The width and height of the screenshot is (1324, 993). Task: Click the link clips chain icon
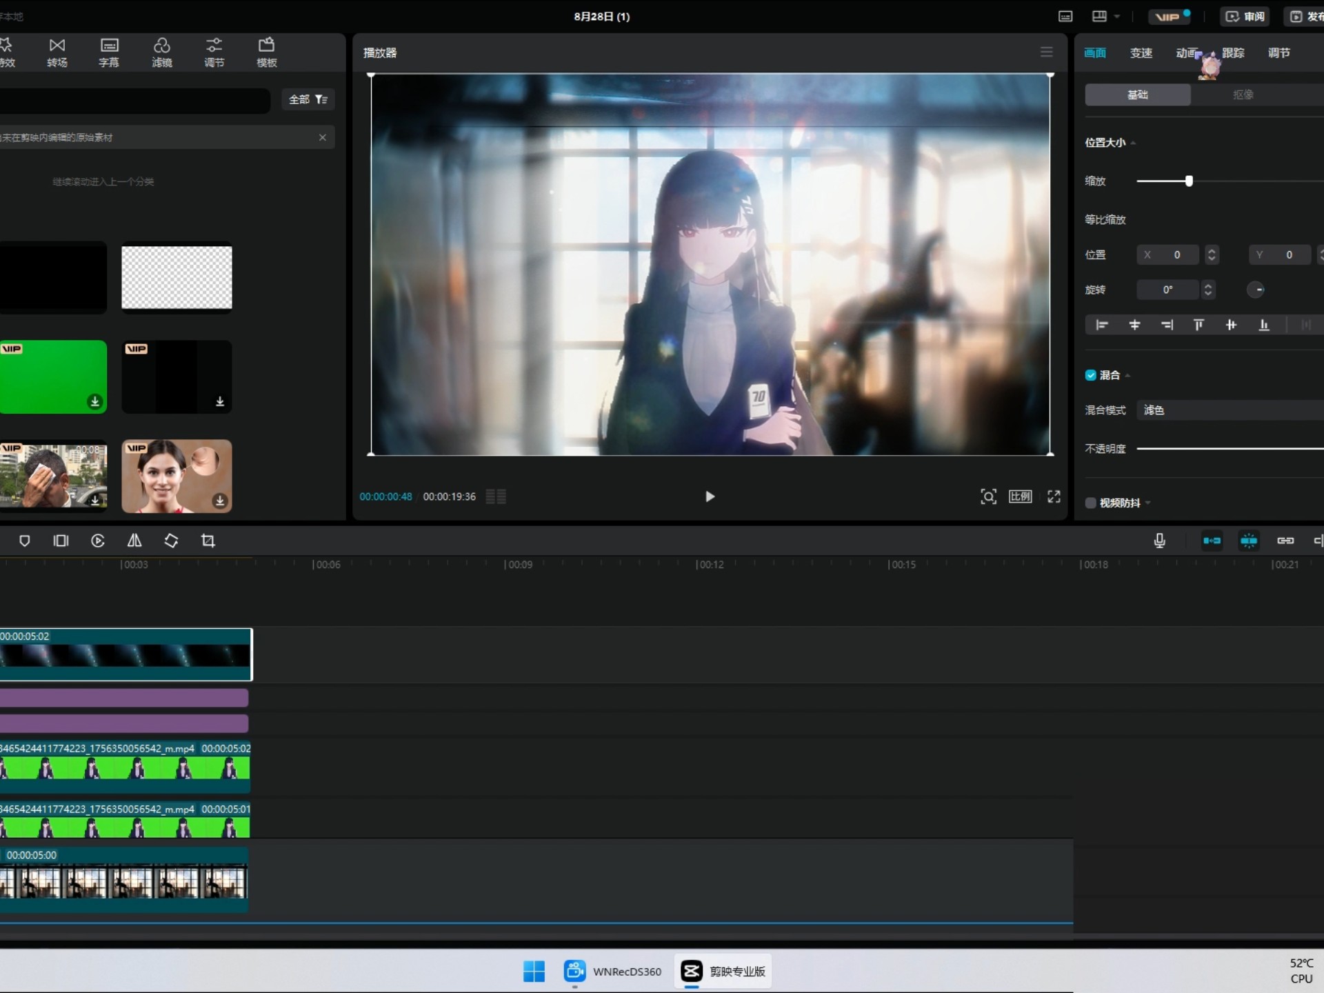(1285, 541)
